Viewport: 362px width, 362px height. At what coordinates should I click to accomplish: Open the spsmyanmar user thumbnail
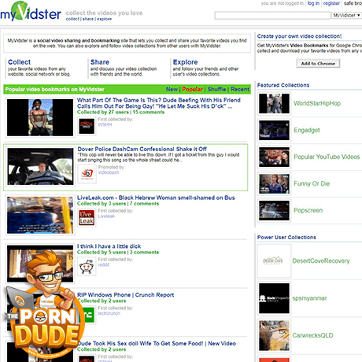pos(274,298)
